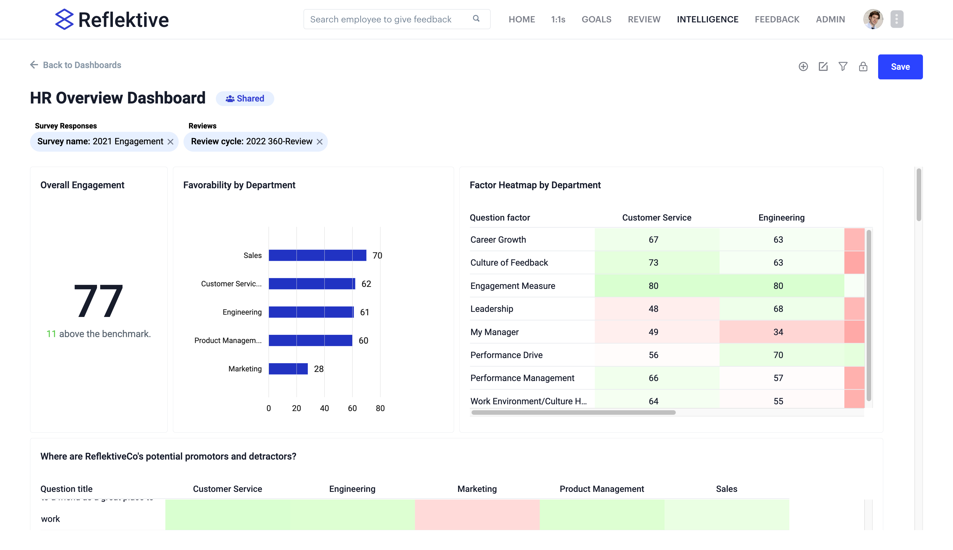Click the profile avatar photo
This screenshot has width=953, height=550.
(x=873, y=19)
